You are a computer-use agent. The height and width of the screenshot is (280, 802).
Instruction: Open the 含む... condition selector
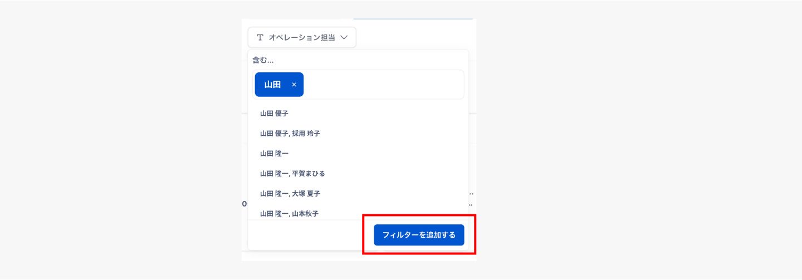(263, 60)
